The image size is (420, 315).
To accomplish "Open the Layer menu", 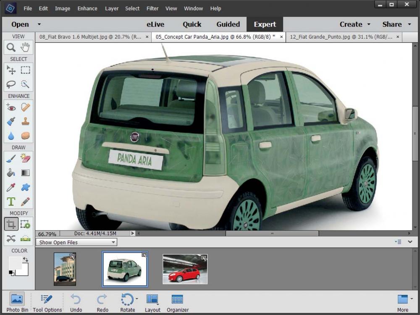I will (112, 8).
